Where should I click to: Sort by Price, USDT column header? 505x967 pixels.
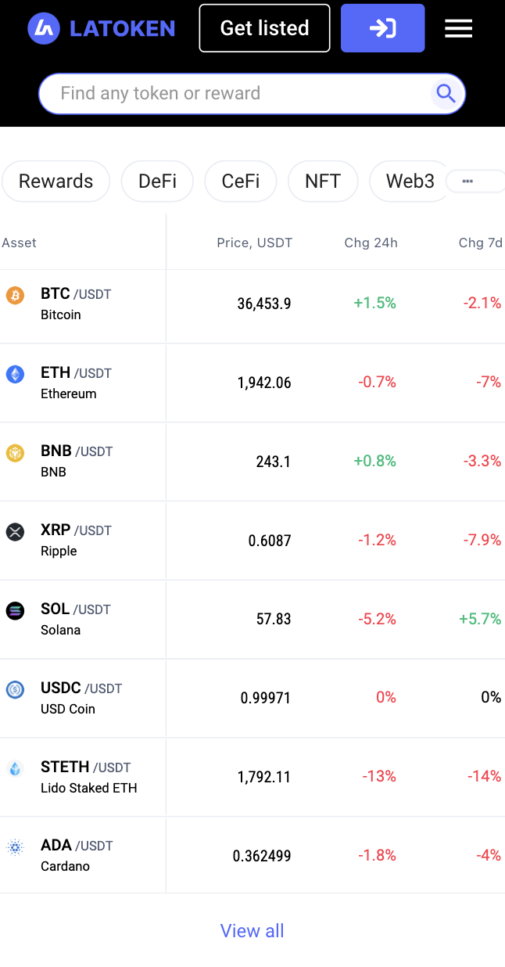coord(254,243)
